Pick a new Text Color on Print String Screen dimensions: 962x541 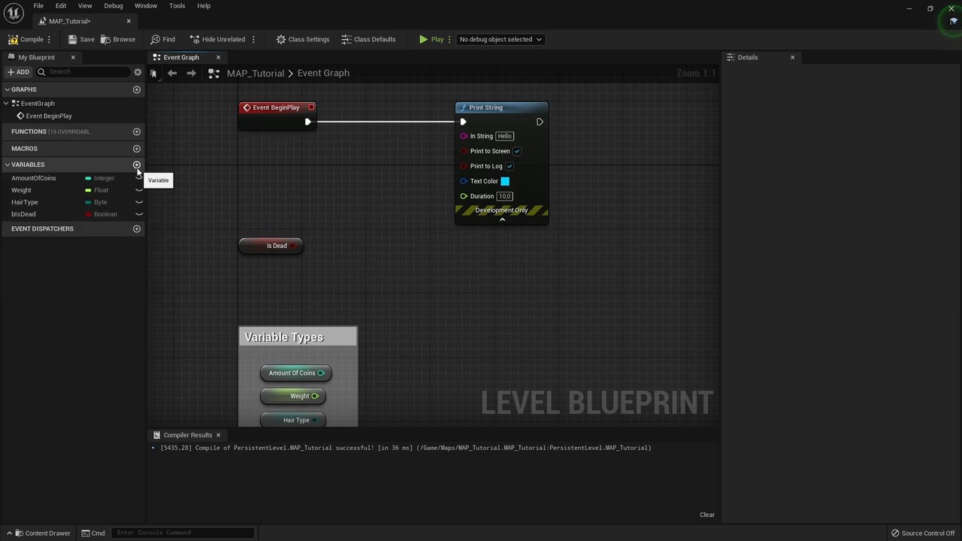click(505, 181)
